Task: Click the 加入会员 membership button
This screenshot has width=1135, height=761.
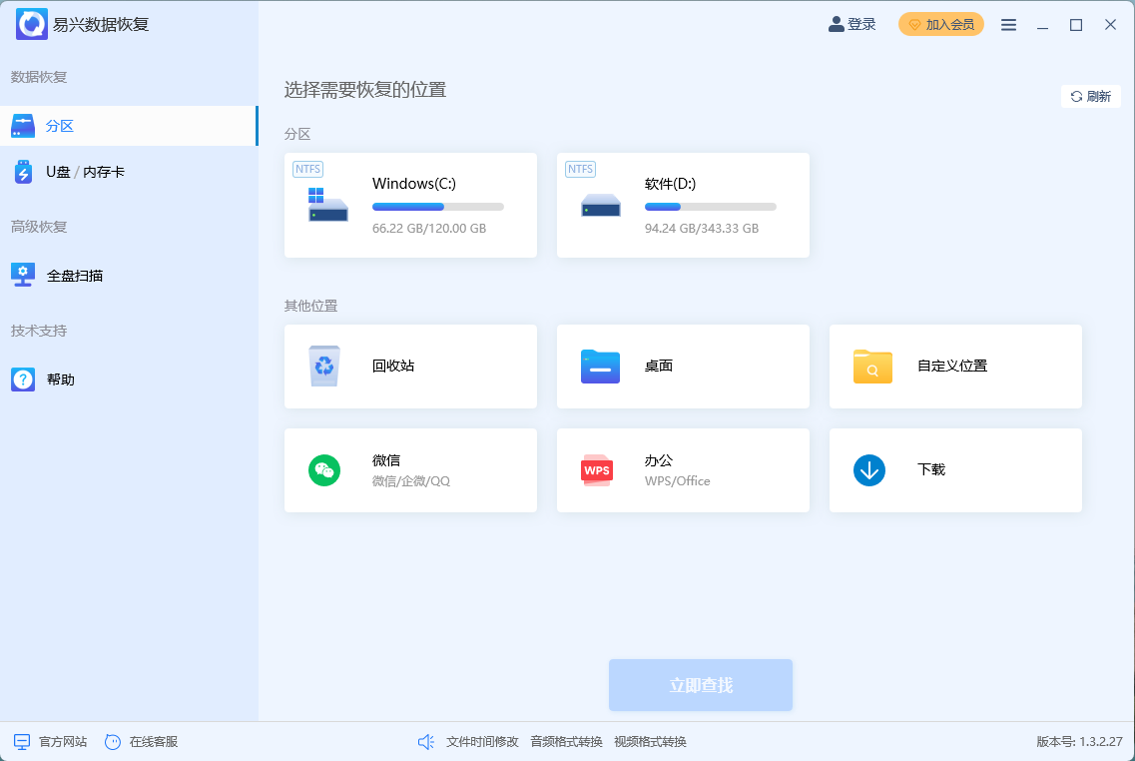Action: tap(940, 25)
